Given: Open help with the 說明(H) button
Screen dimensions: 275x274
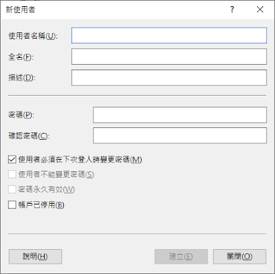Looking at the screenshot, I should point(35,257).
